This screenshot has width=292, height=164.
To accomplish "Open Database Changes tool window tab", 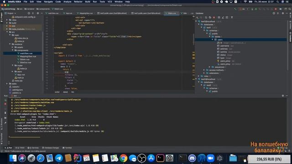I will [x=51, y=148].
